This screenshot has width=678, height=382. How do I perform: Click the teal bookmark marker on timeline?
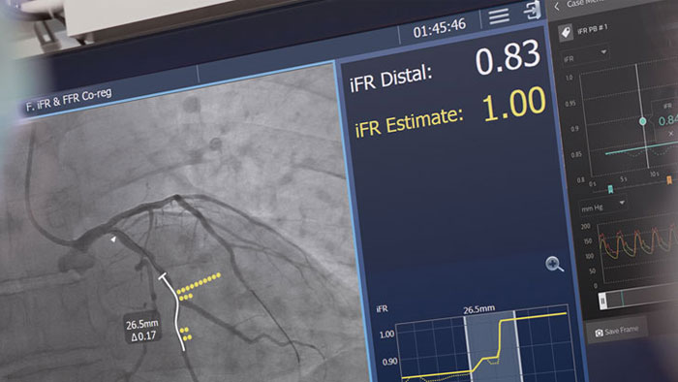(610, 189)
